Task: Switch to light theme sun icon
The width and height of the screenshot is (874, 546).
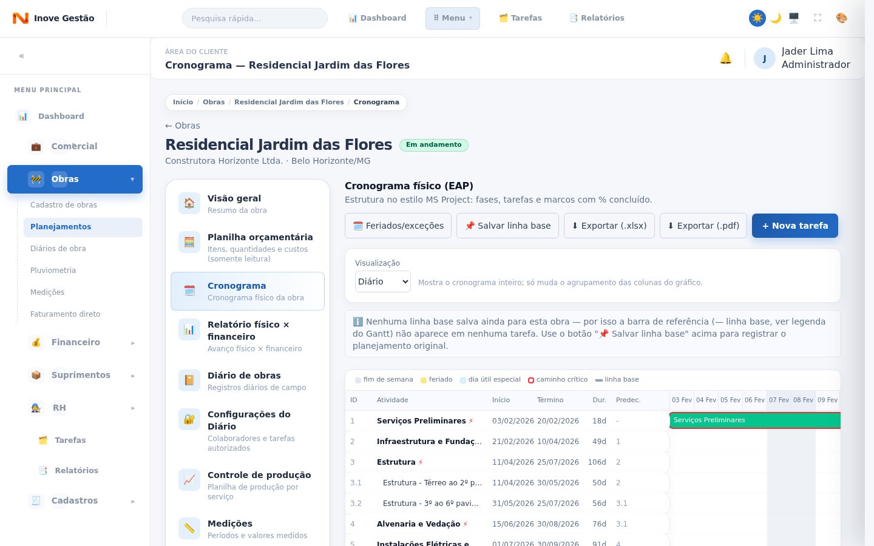Action: coord(757,18)
